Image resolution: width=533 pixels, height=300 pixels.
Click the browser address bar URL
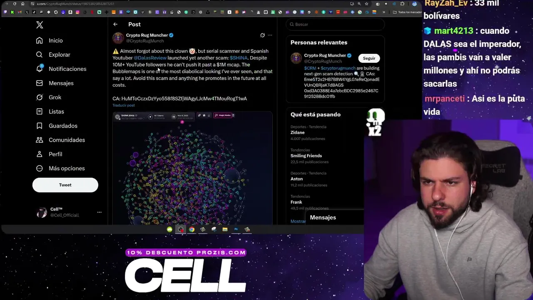coord(75,4)
